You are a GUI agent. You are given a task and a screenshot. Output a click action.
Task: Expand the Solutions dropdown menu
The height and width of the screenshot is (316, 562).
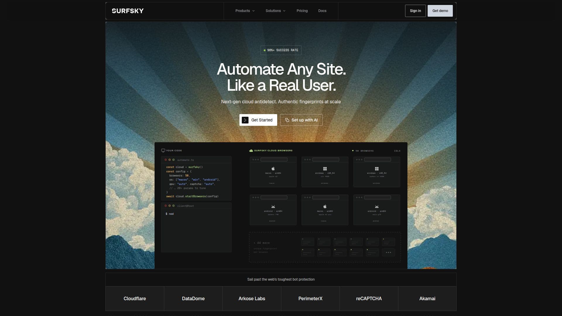275,11
